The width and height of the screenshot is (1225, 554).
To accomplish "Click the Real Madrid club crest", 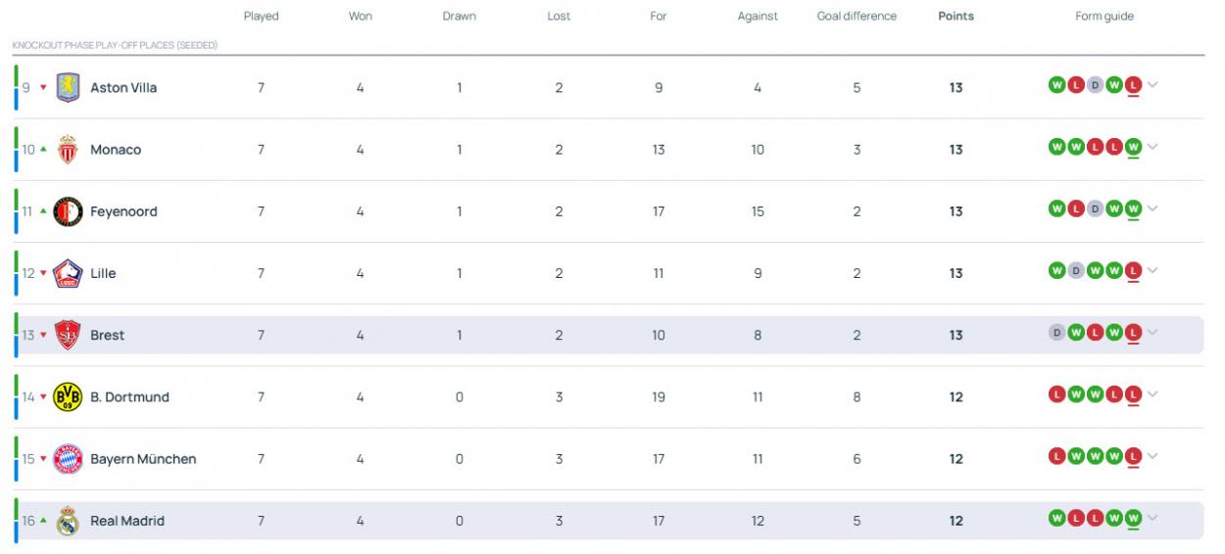I will click(x=68, y=521).
